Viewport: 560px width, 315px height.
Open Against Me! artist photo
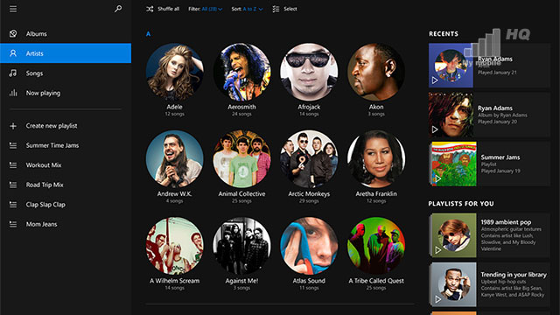[x=241, y=246]
